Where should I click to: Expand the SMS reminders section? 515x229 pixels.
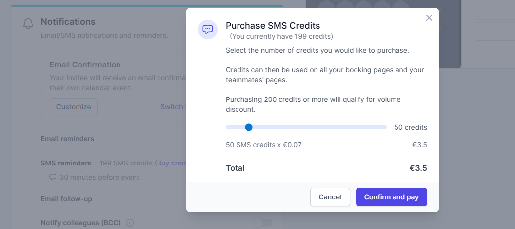[66, 163]
